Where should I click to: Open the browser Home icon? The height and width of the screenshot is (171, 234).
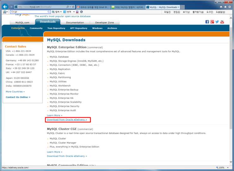click(221, 7)
